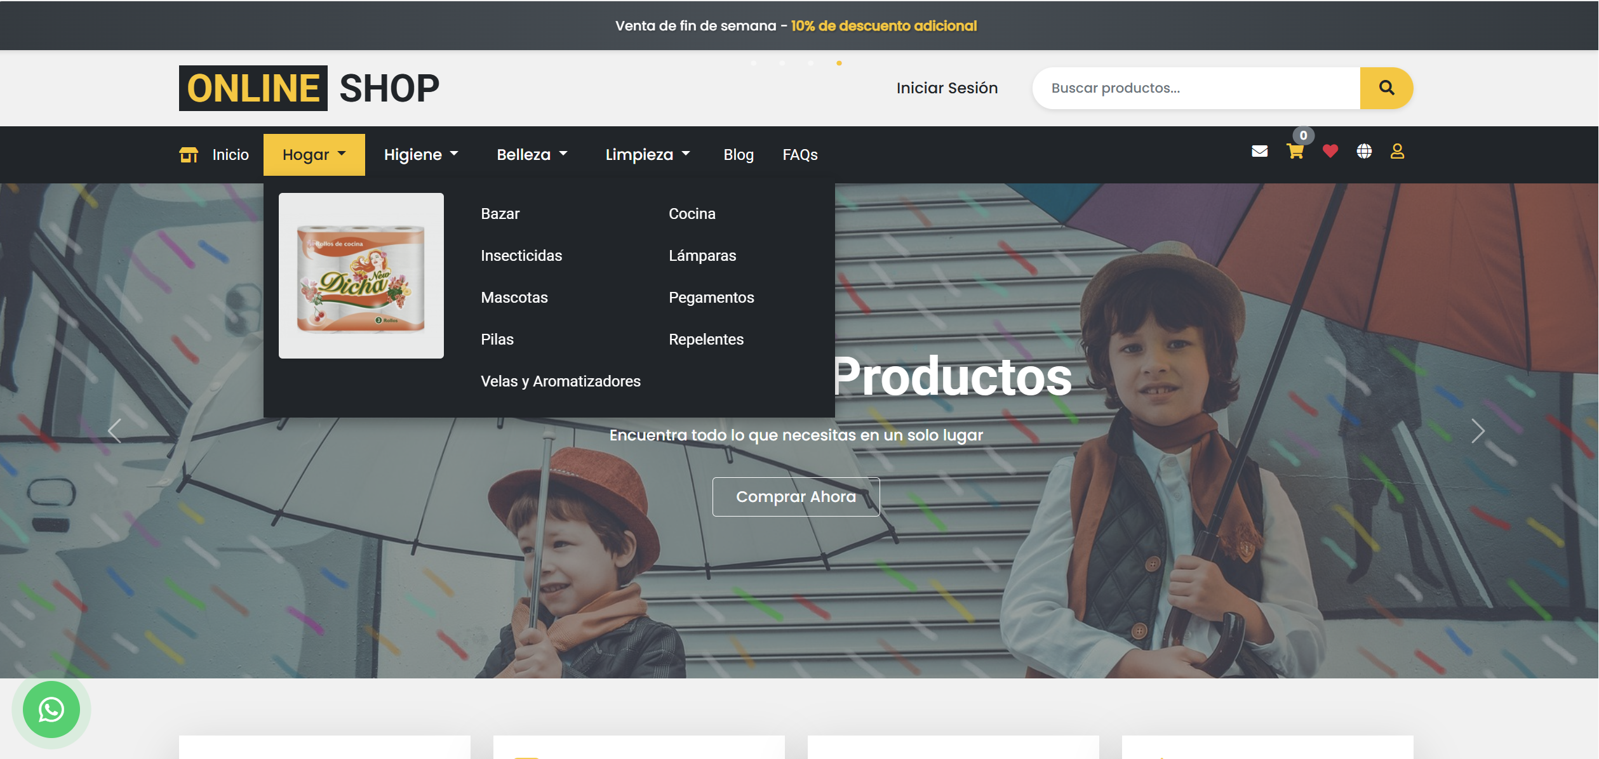Activate the first carousel dot

pos(755,63)
